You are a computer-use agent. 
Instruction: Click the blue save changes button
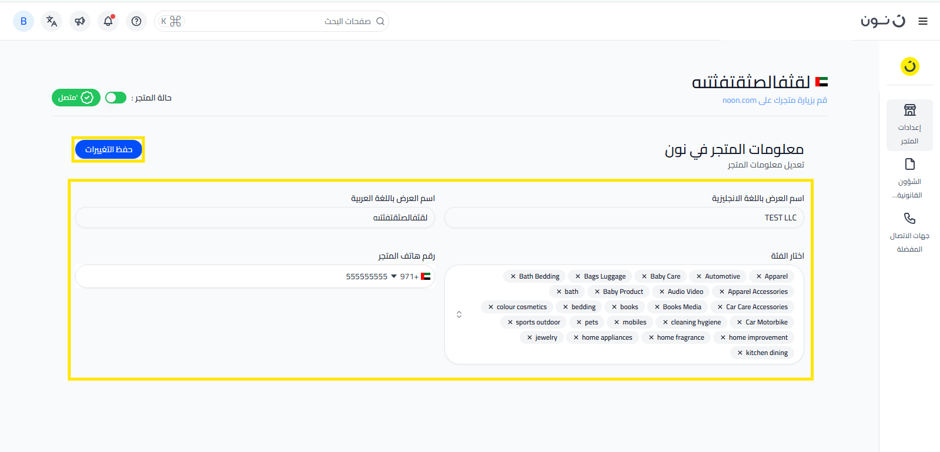[109, 149]
